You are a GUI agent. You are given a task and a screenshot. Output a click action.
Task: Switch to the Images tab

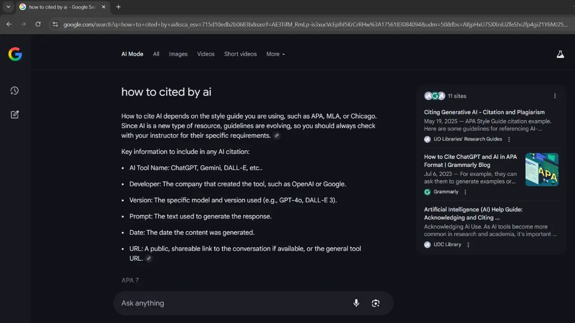(178, 54)
